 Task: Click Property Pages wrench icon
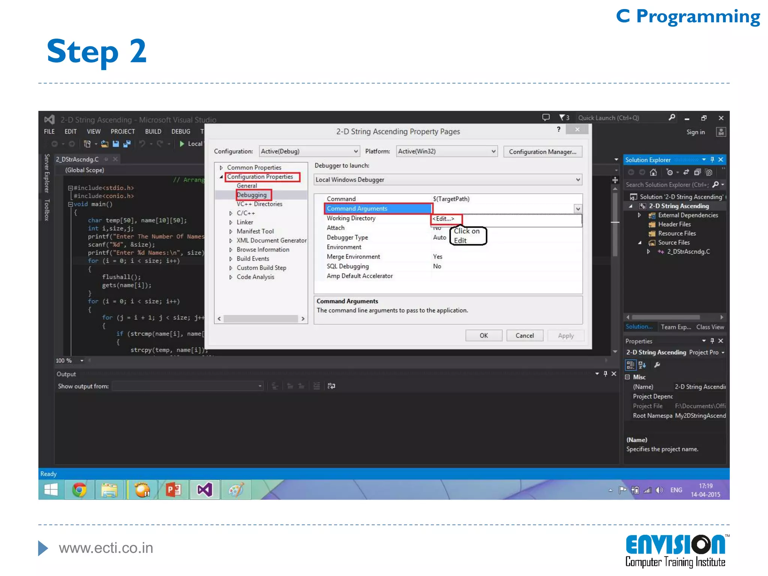[657, 365]
